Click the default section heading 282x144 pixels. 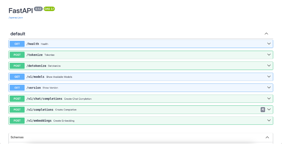coord(18,34)
